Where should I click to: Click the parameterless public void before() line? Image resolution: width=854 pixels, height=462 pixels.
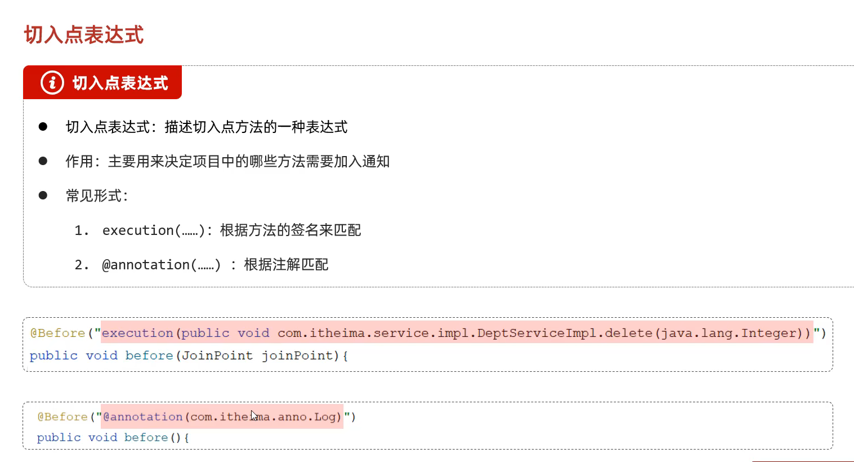click(x=113, y=438)
